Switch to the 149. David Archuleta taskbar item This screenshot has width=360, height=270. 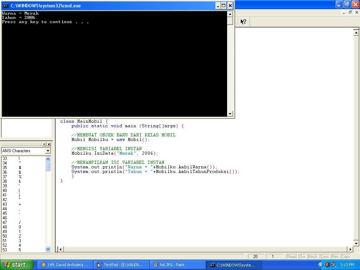coord(65,265)
